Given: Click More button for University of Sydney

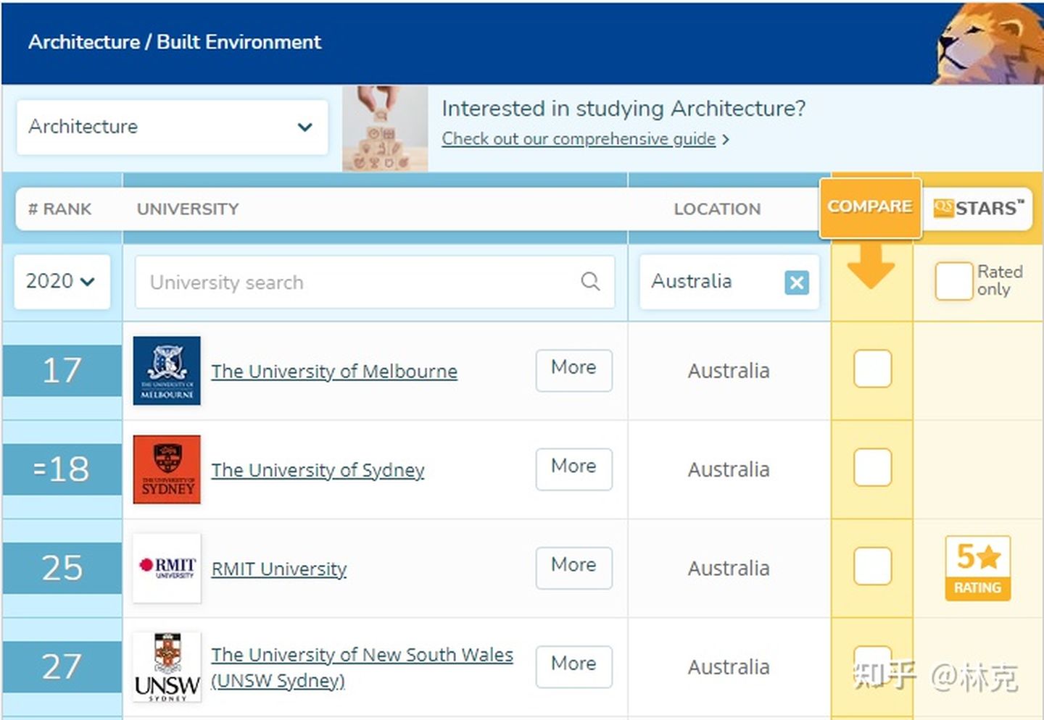Looking at the screenshot, I should (573, 469).
